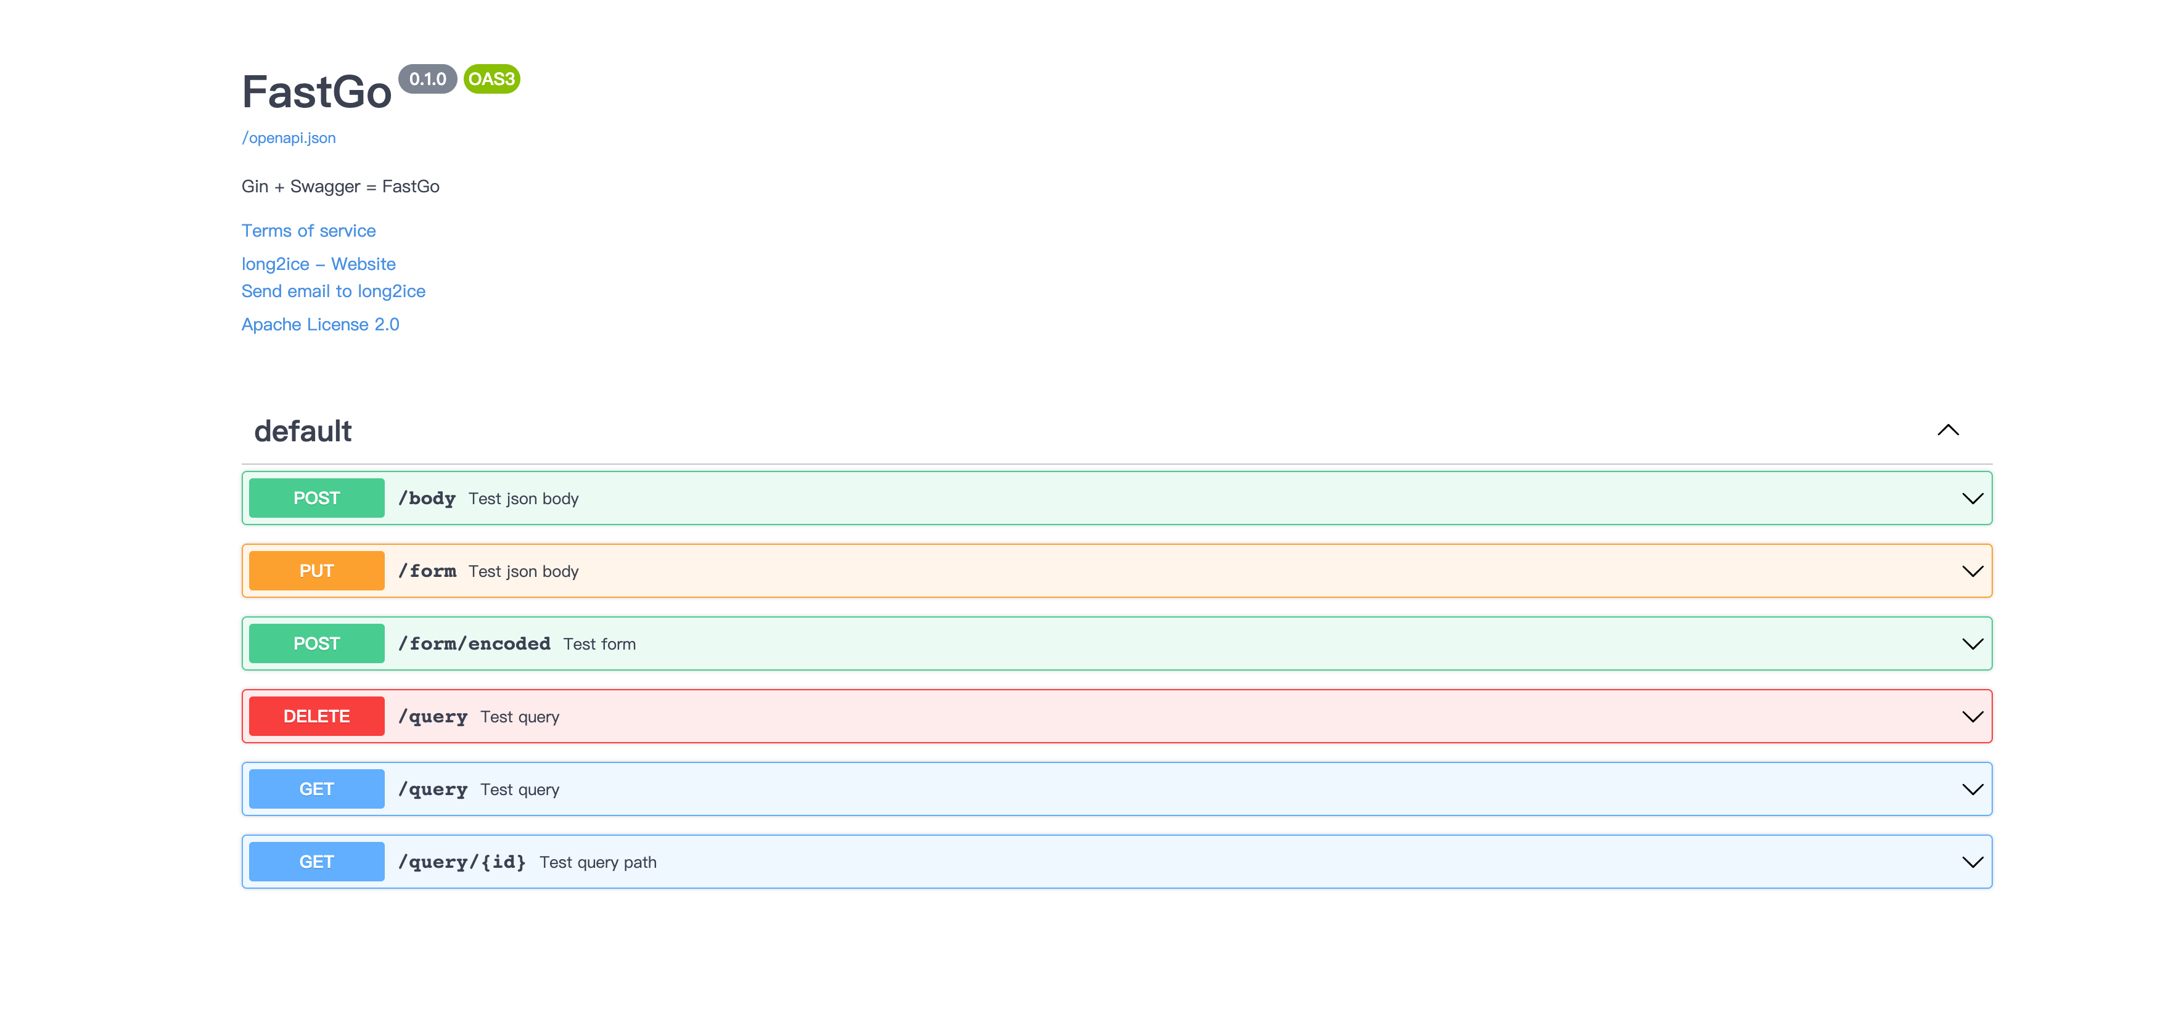The height and width of the screenshot is (1033, 2184).
Task: Click the GET badge for /query
Action: pos(316,790)
